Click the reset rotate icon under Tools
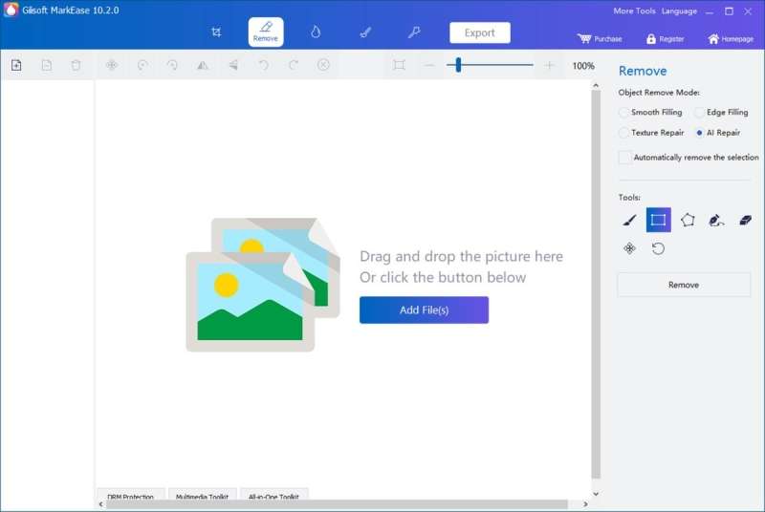Screen dimensions: 765x512 click(x=658, y=249)
